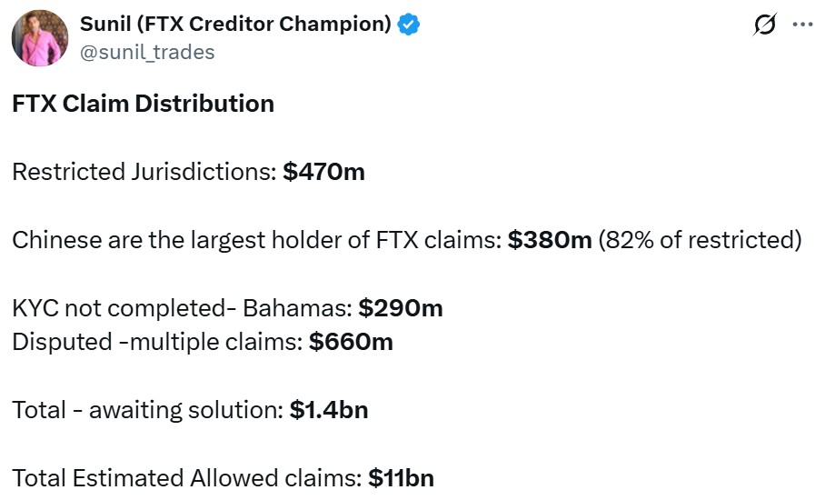Click the $11bn allowed claims amount
The width and height of the screenshot is (815, 500).
coord(401,478)
